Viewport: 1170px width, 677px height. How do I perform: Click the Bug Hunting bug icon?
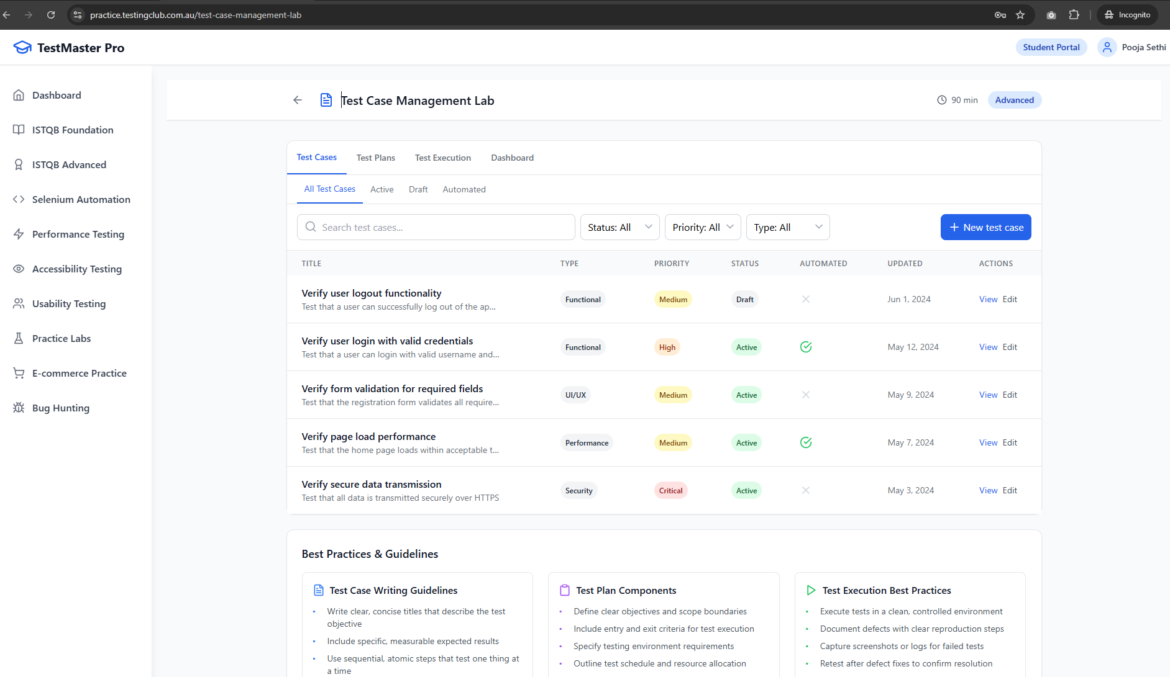(x=19, y=408)
